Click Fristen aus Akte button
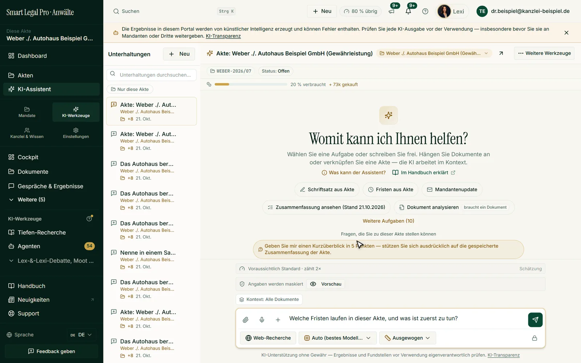Image resolution: width=581 pixels, height=363 pixels. point(390,189)
